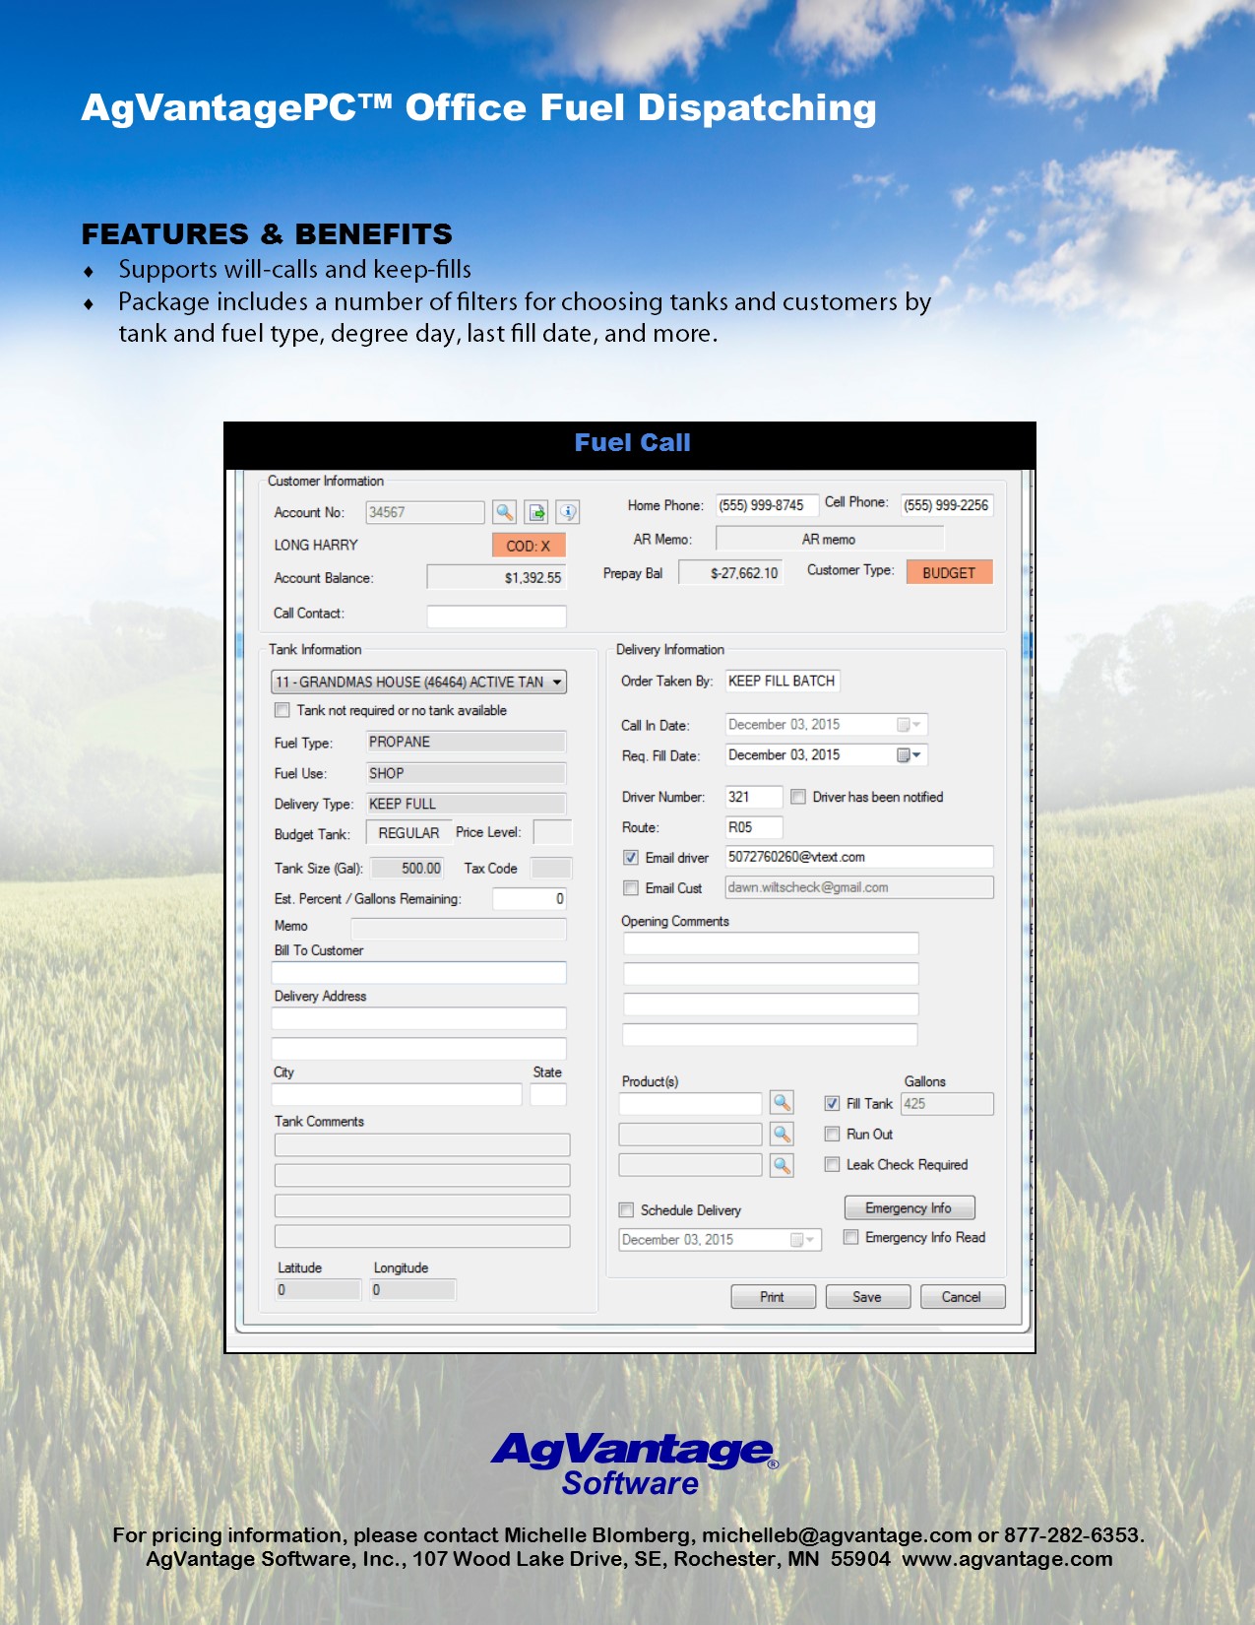Click the driver email address field
This screenshot has width=1255, height=1625.
click(x=859, y=857)
